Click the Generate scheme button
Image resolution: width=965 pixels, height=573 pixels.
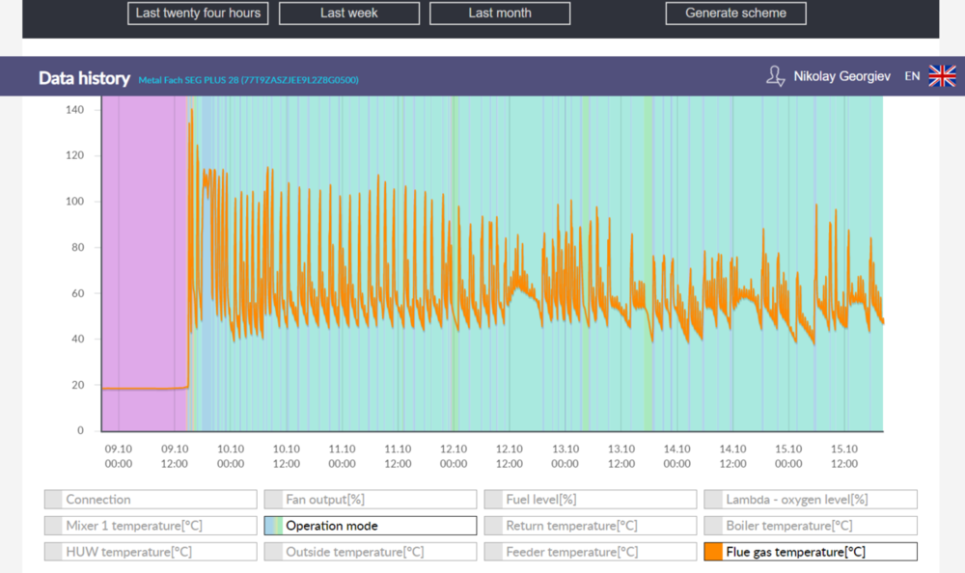pos(735,14)
